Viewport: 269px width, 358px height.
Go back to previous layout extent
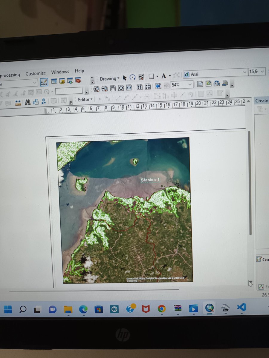(x=158, y=86)
